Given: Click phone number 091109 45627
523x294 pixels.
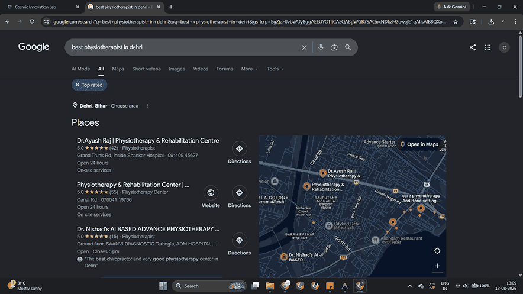Looking at the screenshot, I should coord(183,156).
